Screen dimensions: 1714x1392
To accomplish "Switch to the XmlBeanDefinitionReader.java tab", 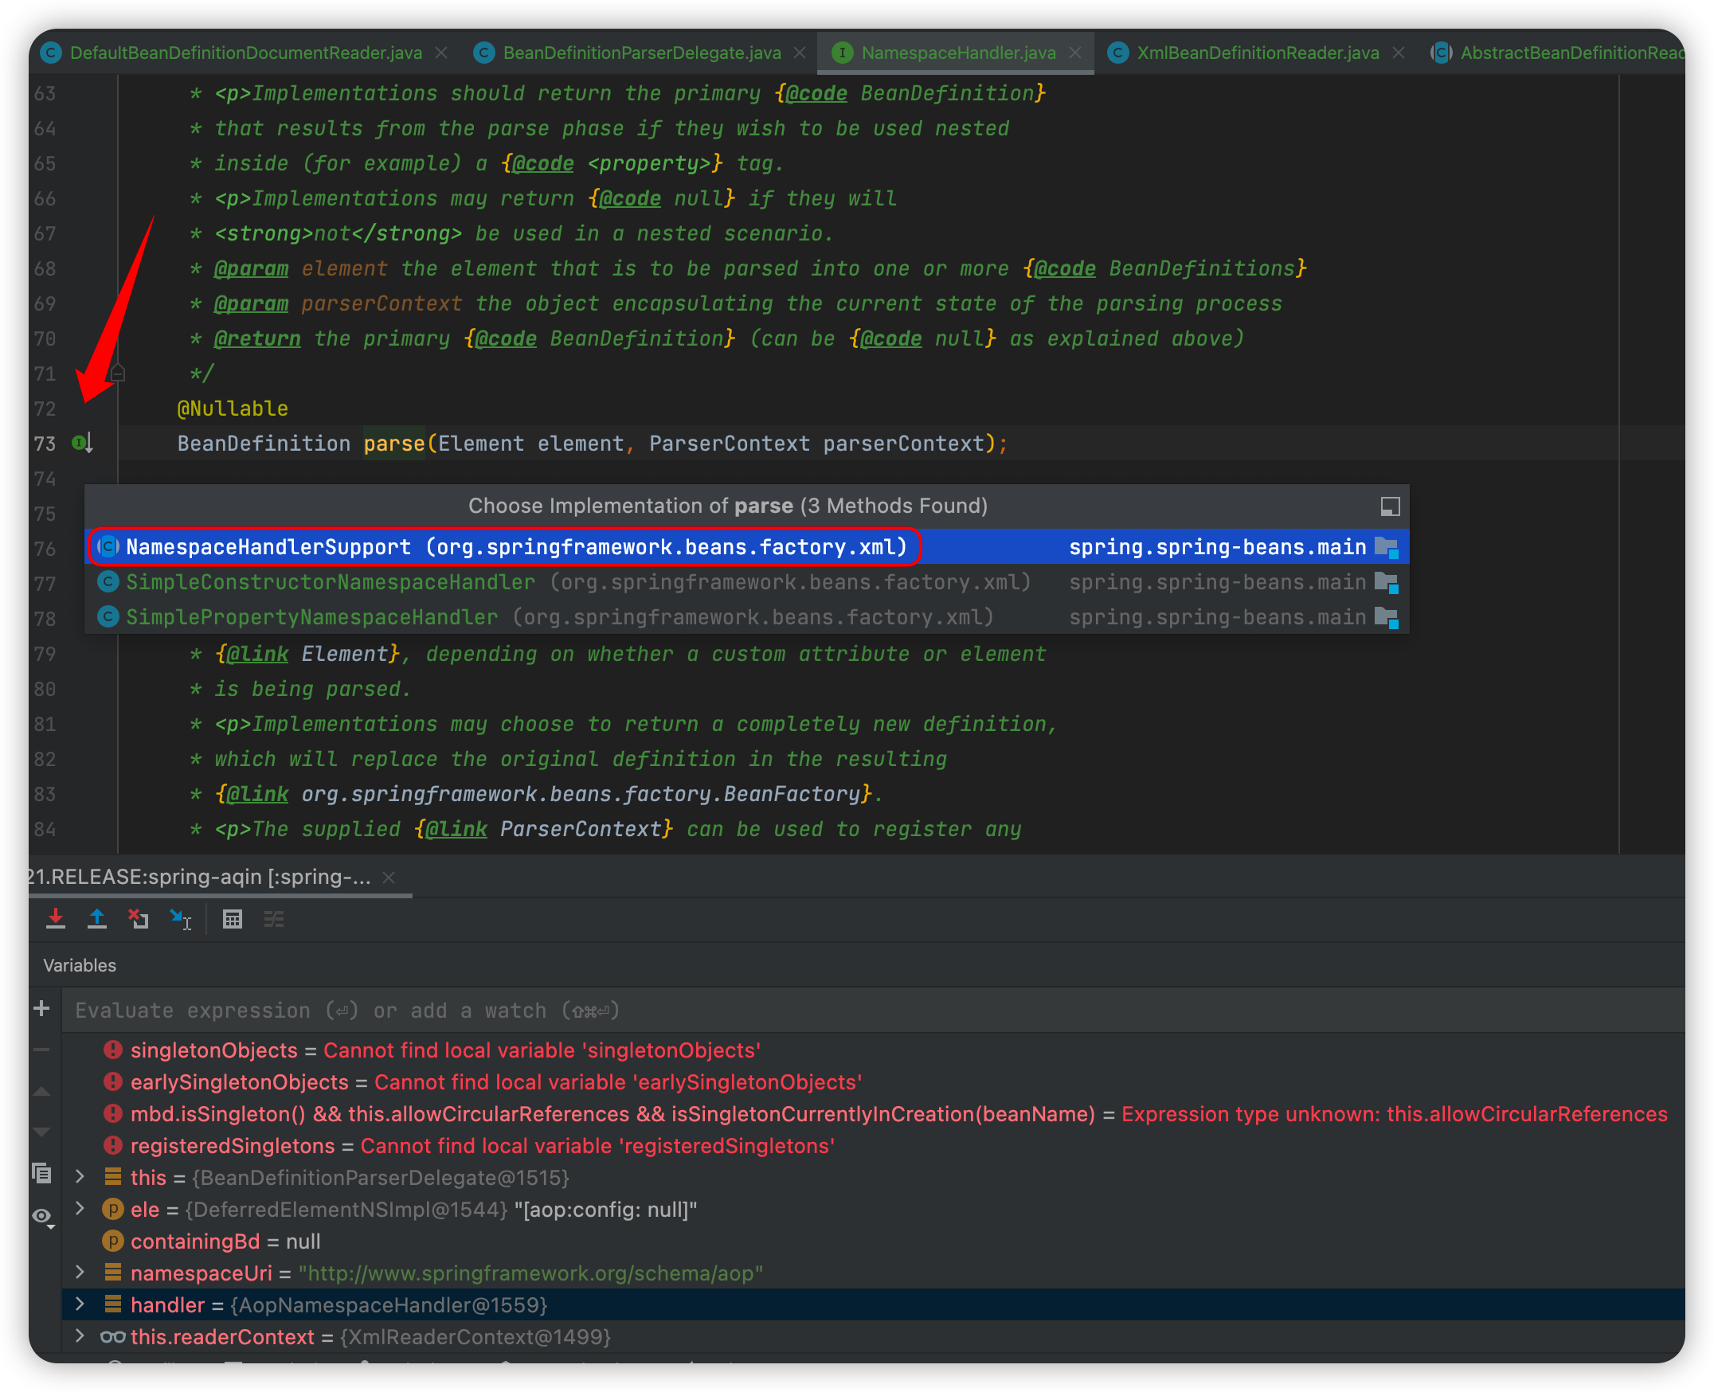I will tap(1257, 53).
